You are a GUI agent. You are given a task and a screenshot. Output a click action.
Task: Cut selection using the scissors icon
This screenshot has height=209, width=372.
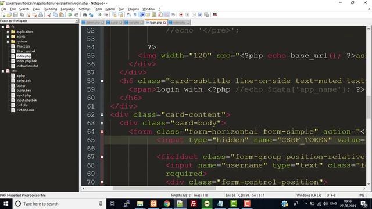pos(49,15)
